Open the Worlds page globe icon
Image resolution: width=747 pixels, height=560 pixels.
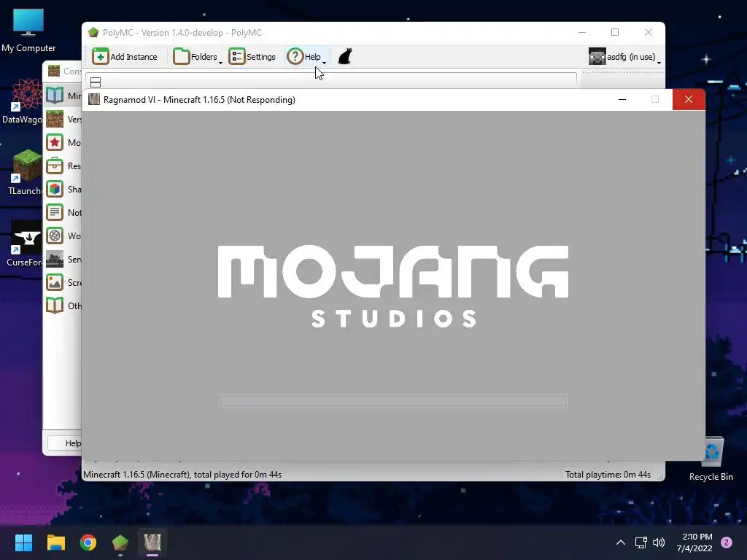point(55,236)
